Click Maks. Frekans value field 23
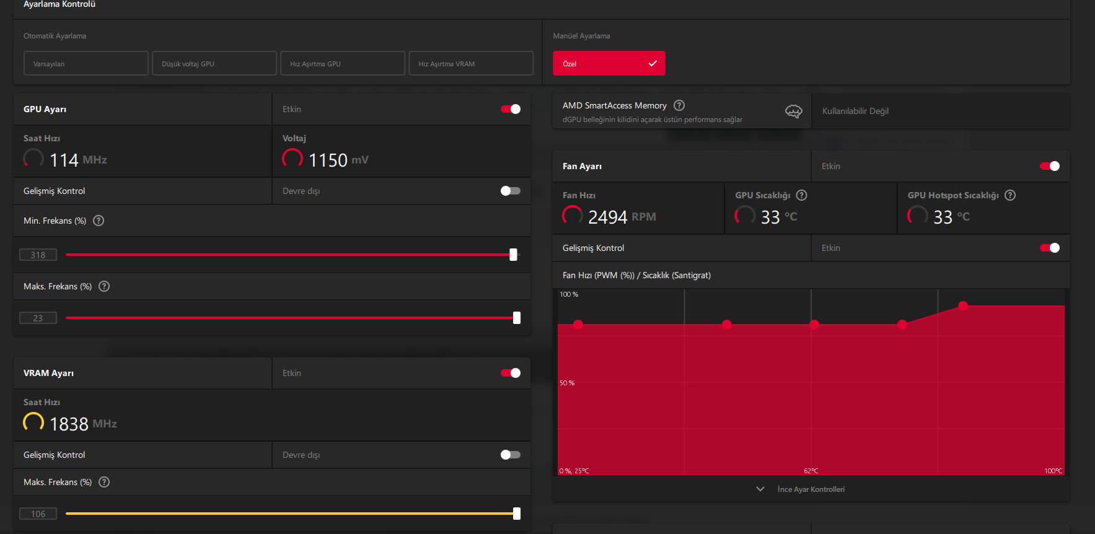This screenshot has height=534, width=1095. 38,318
